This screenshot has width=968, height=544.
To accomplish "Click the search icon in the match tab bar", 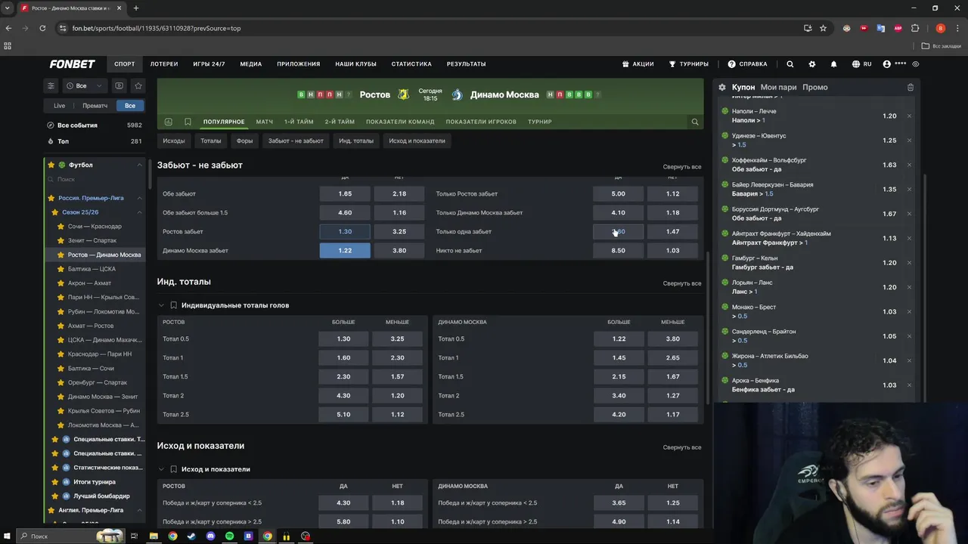I will point(694,122).
